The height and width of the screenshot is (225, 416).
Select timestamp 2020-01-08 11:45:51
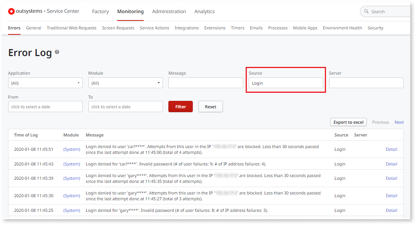34,149
